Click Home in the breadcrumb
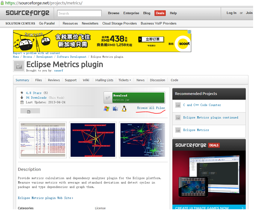The width and height of the screenshot is (256, 214). tap(16, 57)
